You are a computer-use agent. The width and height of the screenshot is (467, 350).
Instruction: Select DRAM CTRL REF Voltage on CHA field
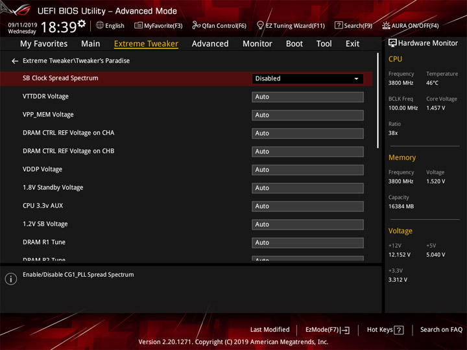307,134
